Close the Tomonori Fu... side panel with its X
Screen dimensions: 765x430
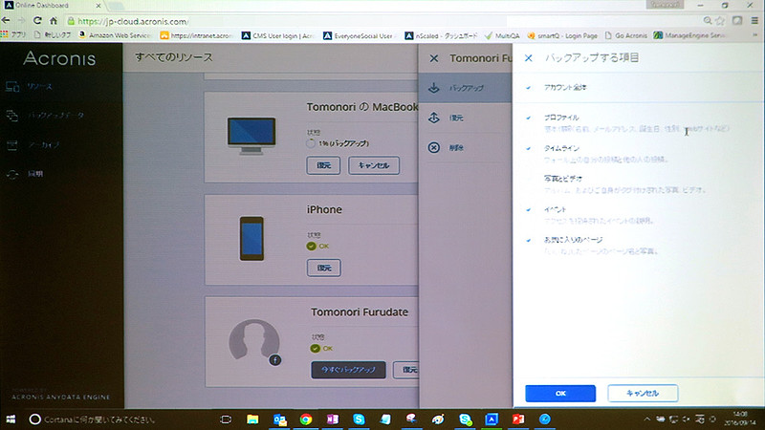[434, 58]
